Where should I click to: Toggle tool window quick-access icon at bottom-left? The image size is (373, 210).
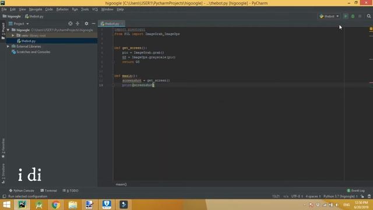[4, 197]
